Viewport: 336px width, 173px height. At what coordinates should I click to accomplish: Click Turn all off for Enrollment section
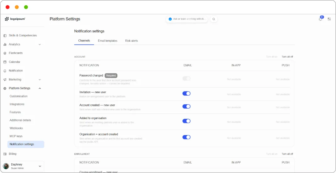(x=287, y=154)
